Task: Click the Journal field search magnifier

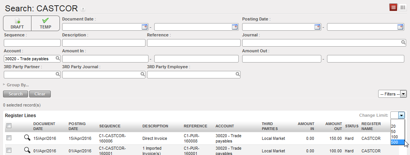Action: [x=403, y=43]
